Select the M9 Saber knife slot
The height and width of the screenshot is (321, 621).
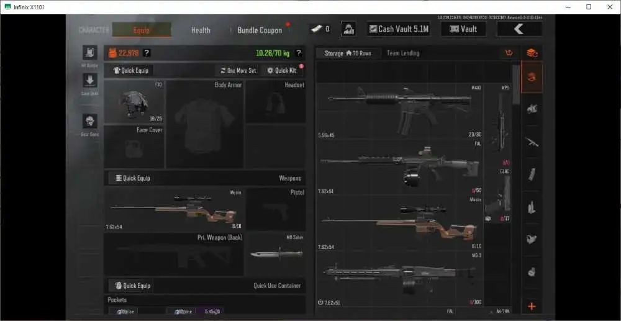click(x=276, y=255)
